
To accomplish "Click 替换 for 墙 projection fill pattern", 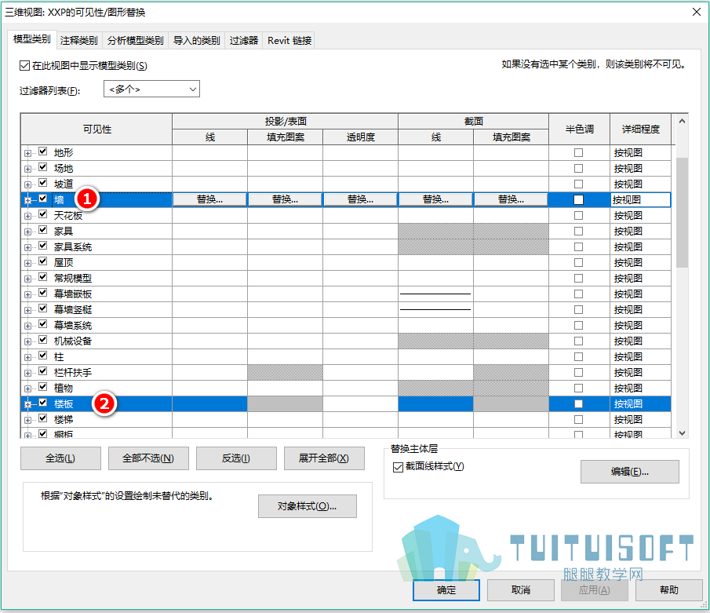I will coord(285,199).
